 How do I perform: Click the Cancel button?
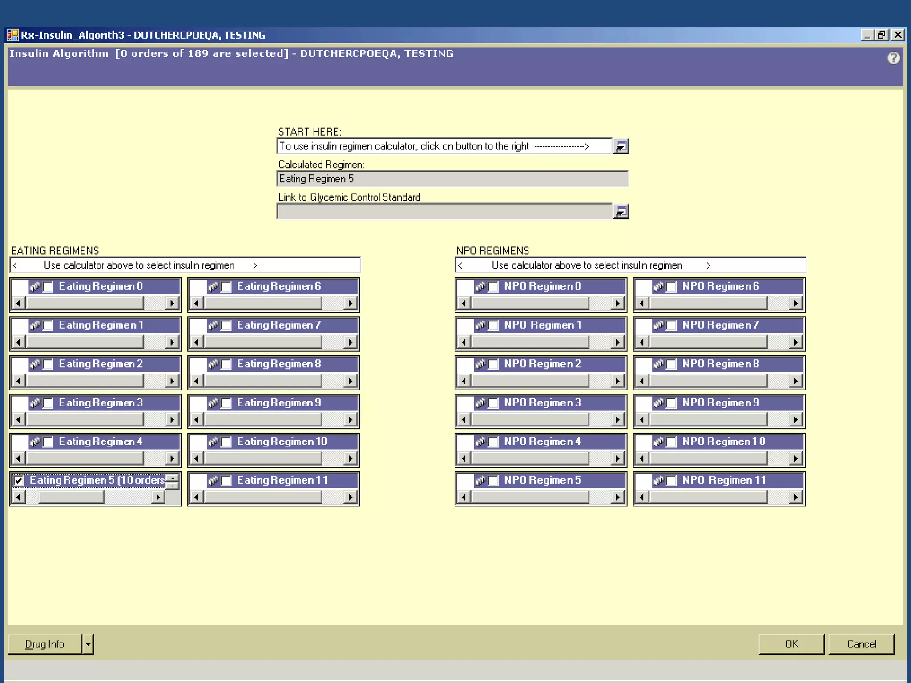(861, 644)
